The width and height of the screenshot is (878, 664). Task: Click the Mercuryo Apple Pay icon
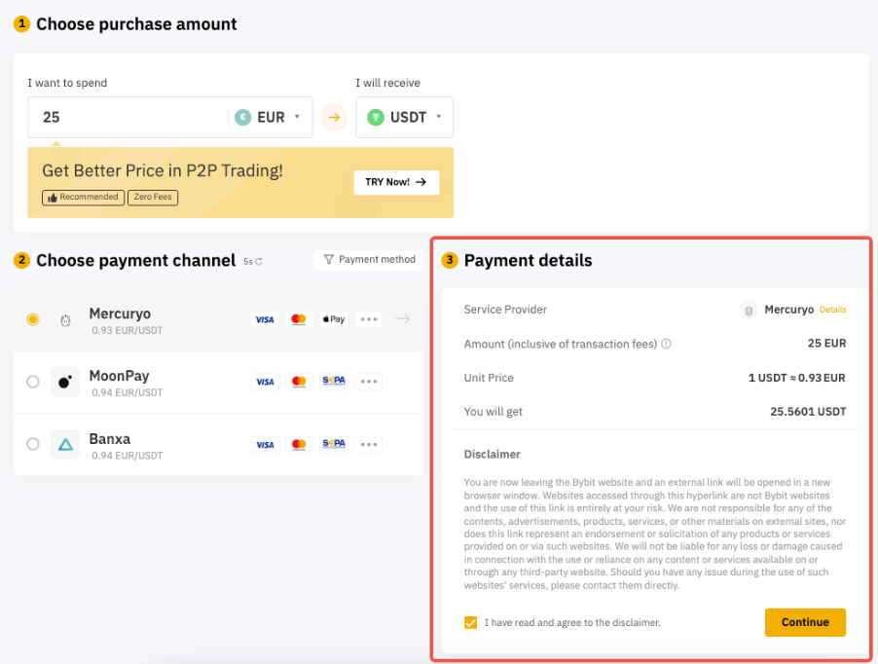(x=334, y=319)
